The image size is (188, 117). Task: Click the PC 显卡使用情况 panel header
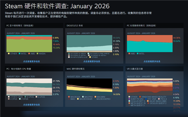pos(34,26)
